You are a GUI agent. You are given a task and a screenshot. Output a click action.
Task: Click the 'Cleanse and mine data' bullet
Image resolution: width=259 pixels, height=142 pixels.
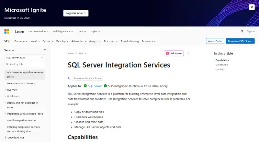coord(89,122)
